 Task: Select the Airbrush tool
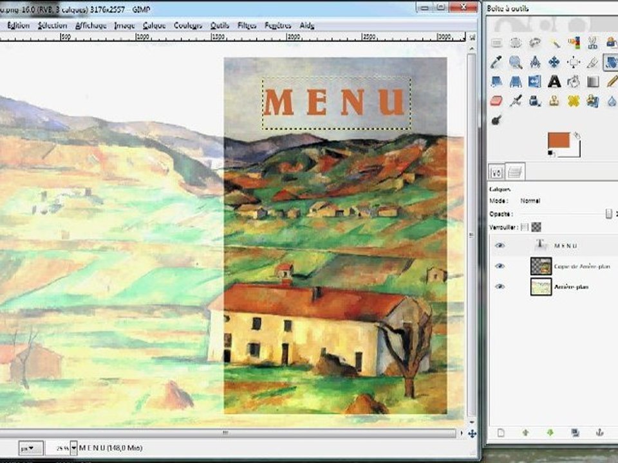[516, 101]
